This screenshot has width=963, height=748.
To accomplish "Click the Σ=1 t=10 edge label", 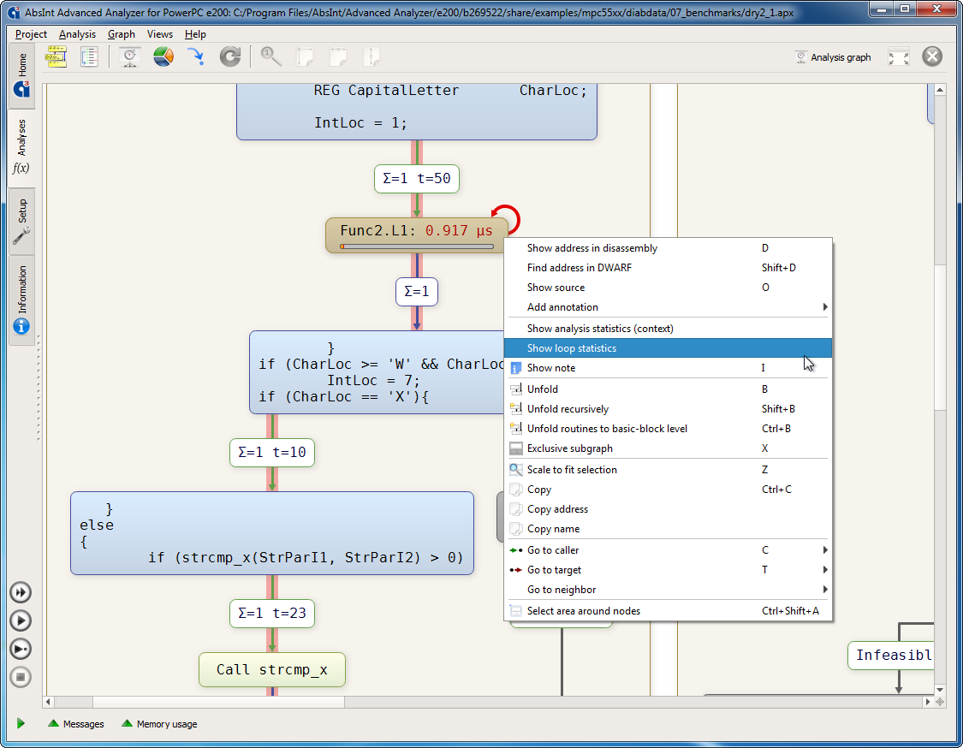I will 272,453.
